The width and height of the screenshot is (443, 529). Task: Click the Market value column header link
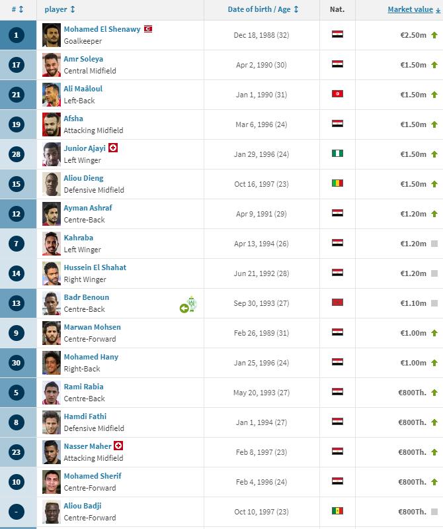[410, 10]
